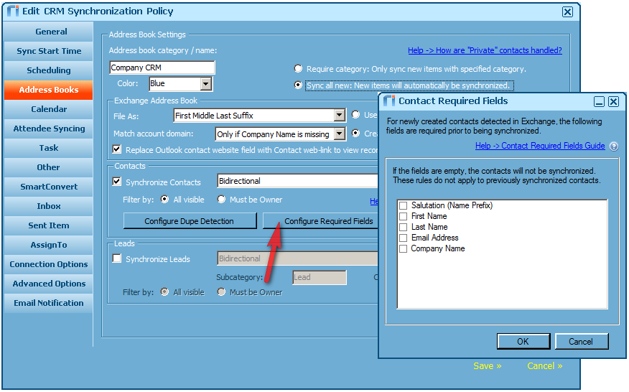This screenshot has width=629, height=392.
Task: Switch to Sync Start Time tab
Action: pyautogui.click(x=49, y=51)
